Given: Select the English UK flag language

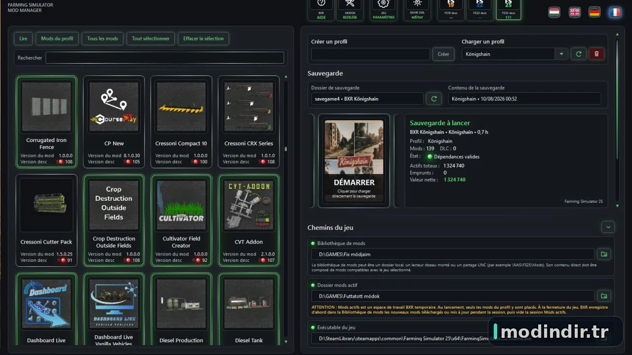Looking at the screenshot, I should click(575, 12).
